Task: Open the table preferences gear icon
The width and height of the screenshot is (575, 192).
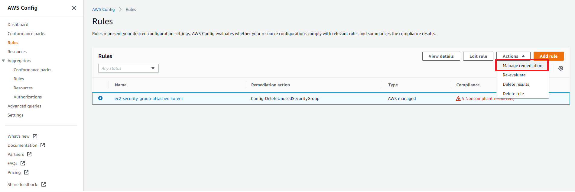Action: (x=561, y=68)
